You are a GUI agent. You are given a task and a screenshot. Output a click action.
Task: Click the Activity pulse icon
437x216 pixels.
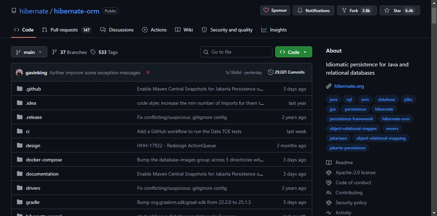(329, 213)
